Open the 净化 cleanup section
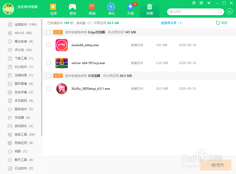The height and width of the screenshot is (174, 236). click(111, 9)
